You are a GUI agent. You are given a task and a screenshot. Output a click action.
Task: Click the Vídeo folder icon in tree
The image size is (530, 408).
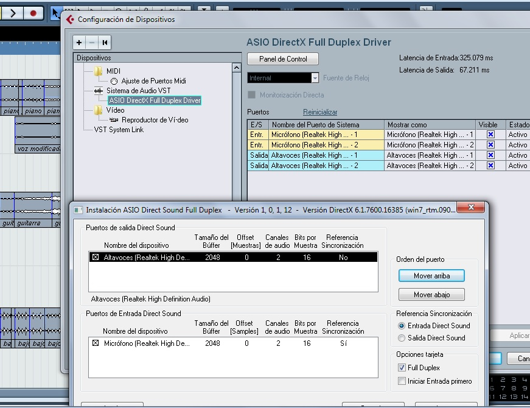point(98,110)
